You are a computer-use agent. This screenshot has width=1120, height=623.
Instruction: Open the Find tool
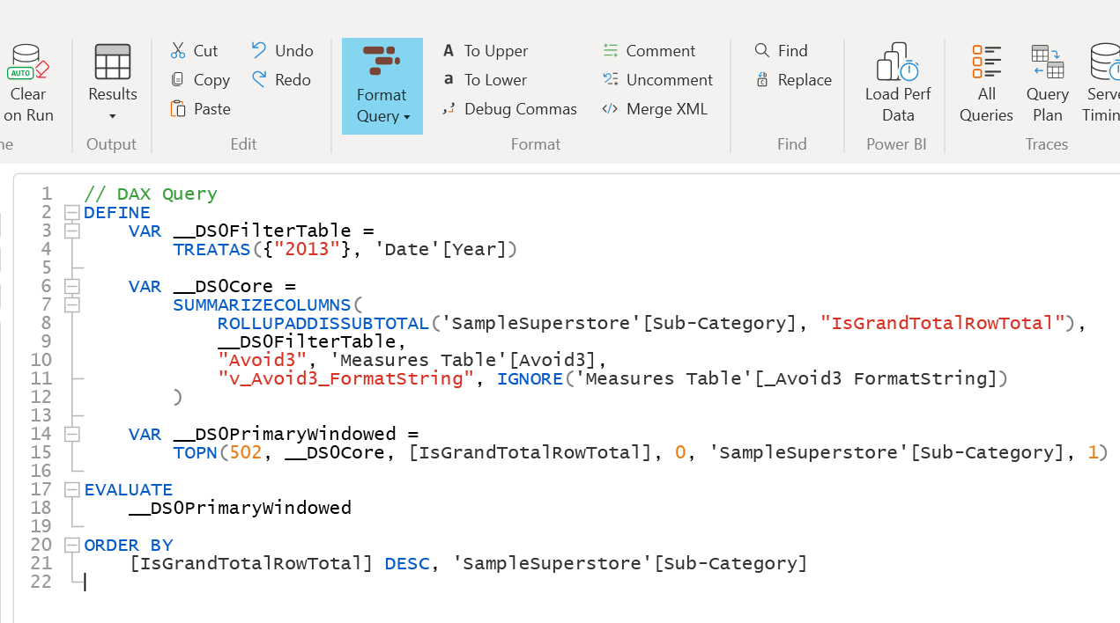[782, 51]
